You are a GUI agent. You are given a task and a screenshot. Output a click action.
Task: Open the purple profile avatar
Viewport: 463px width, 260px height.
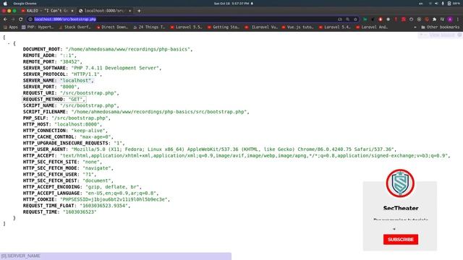[450, 19]
